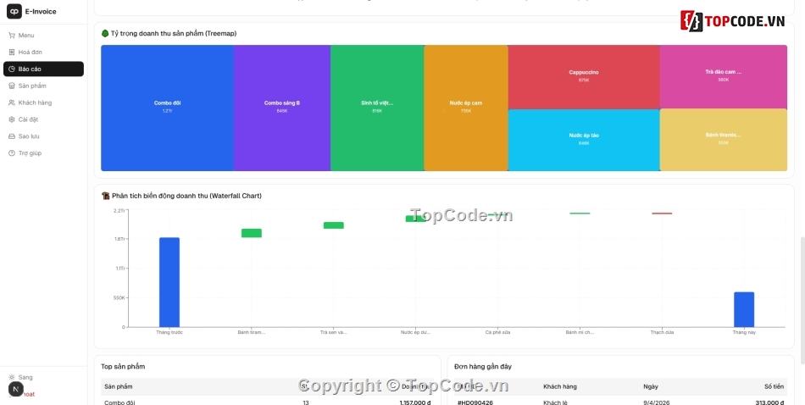This screenshot has width=805, height=405.
Task: Toggle the Sáng light theme switch
Action: click(12, 377)
